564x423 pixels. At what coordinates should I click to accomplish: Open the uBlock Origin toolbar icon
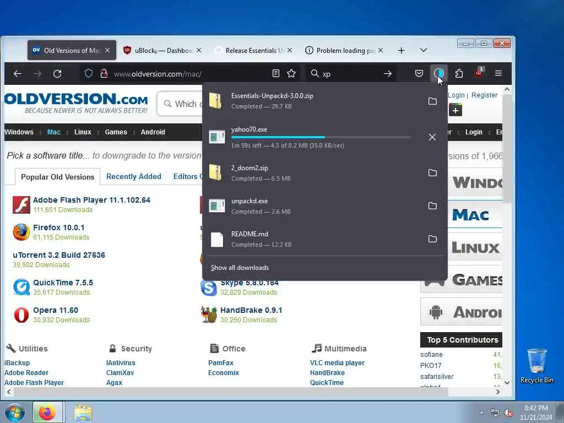point(479,72)
